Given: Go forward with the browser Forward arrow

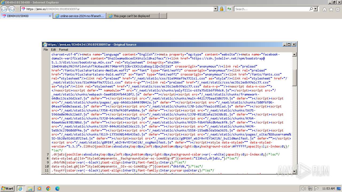Looking at the screenshot, I should (x=11, y=9).
